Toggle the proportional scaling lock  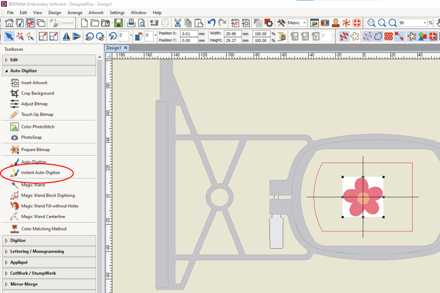tap(283, 37)
